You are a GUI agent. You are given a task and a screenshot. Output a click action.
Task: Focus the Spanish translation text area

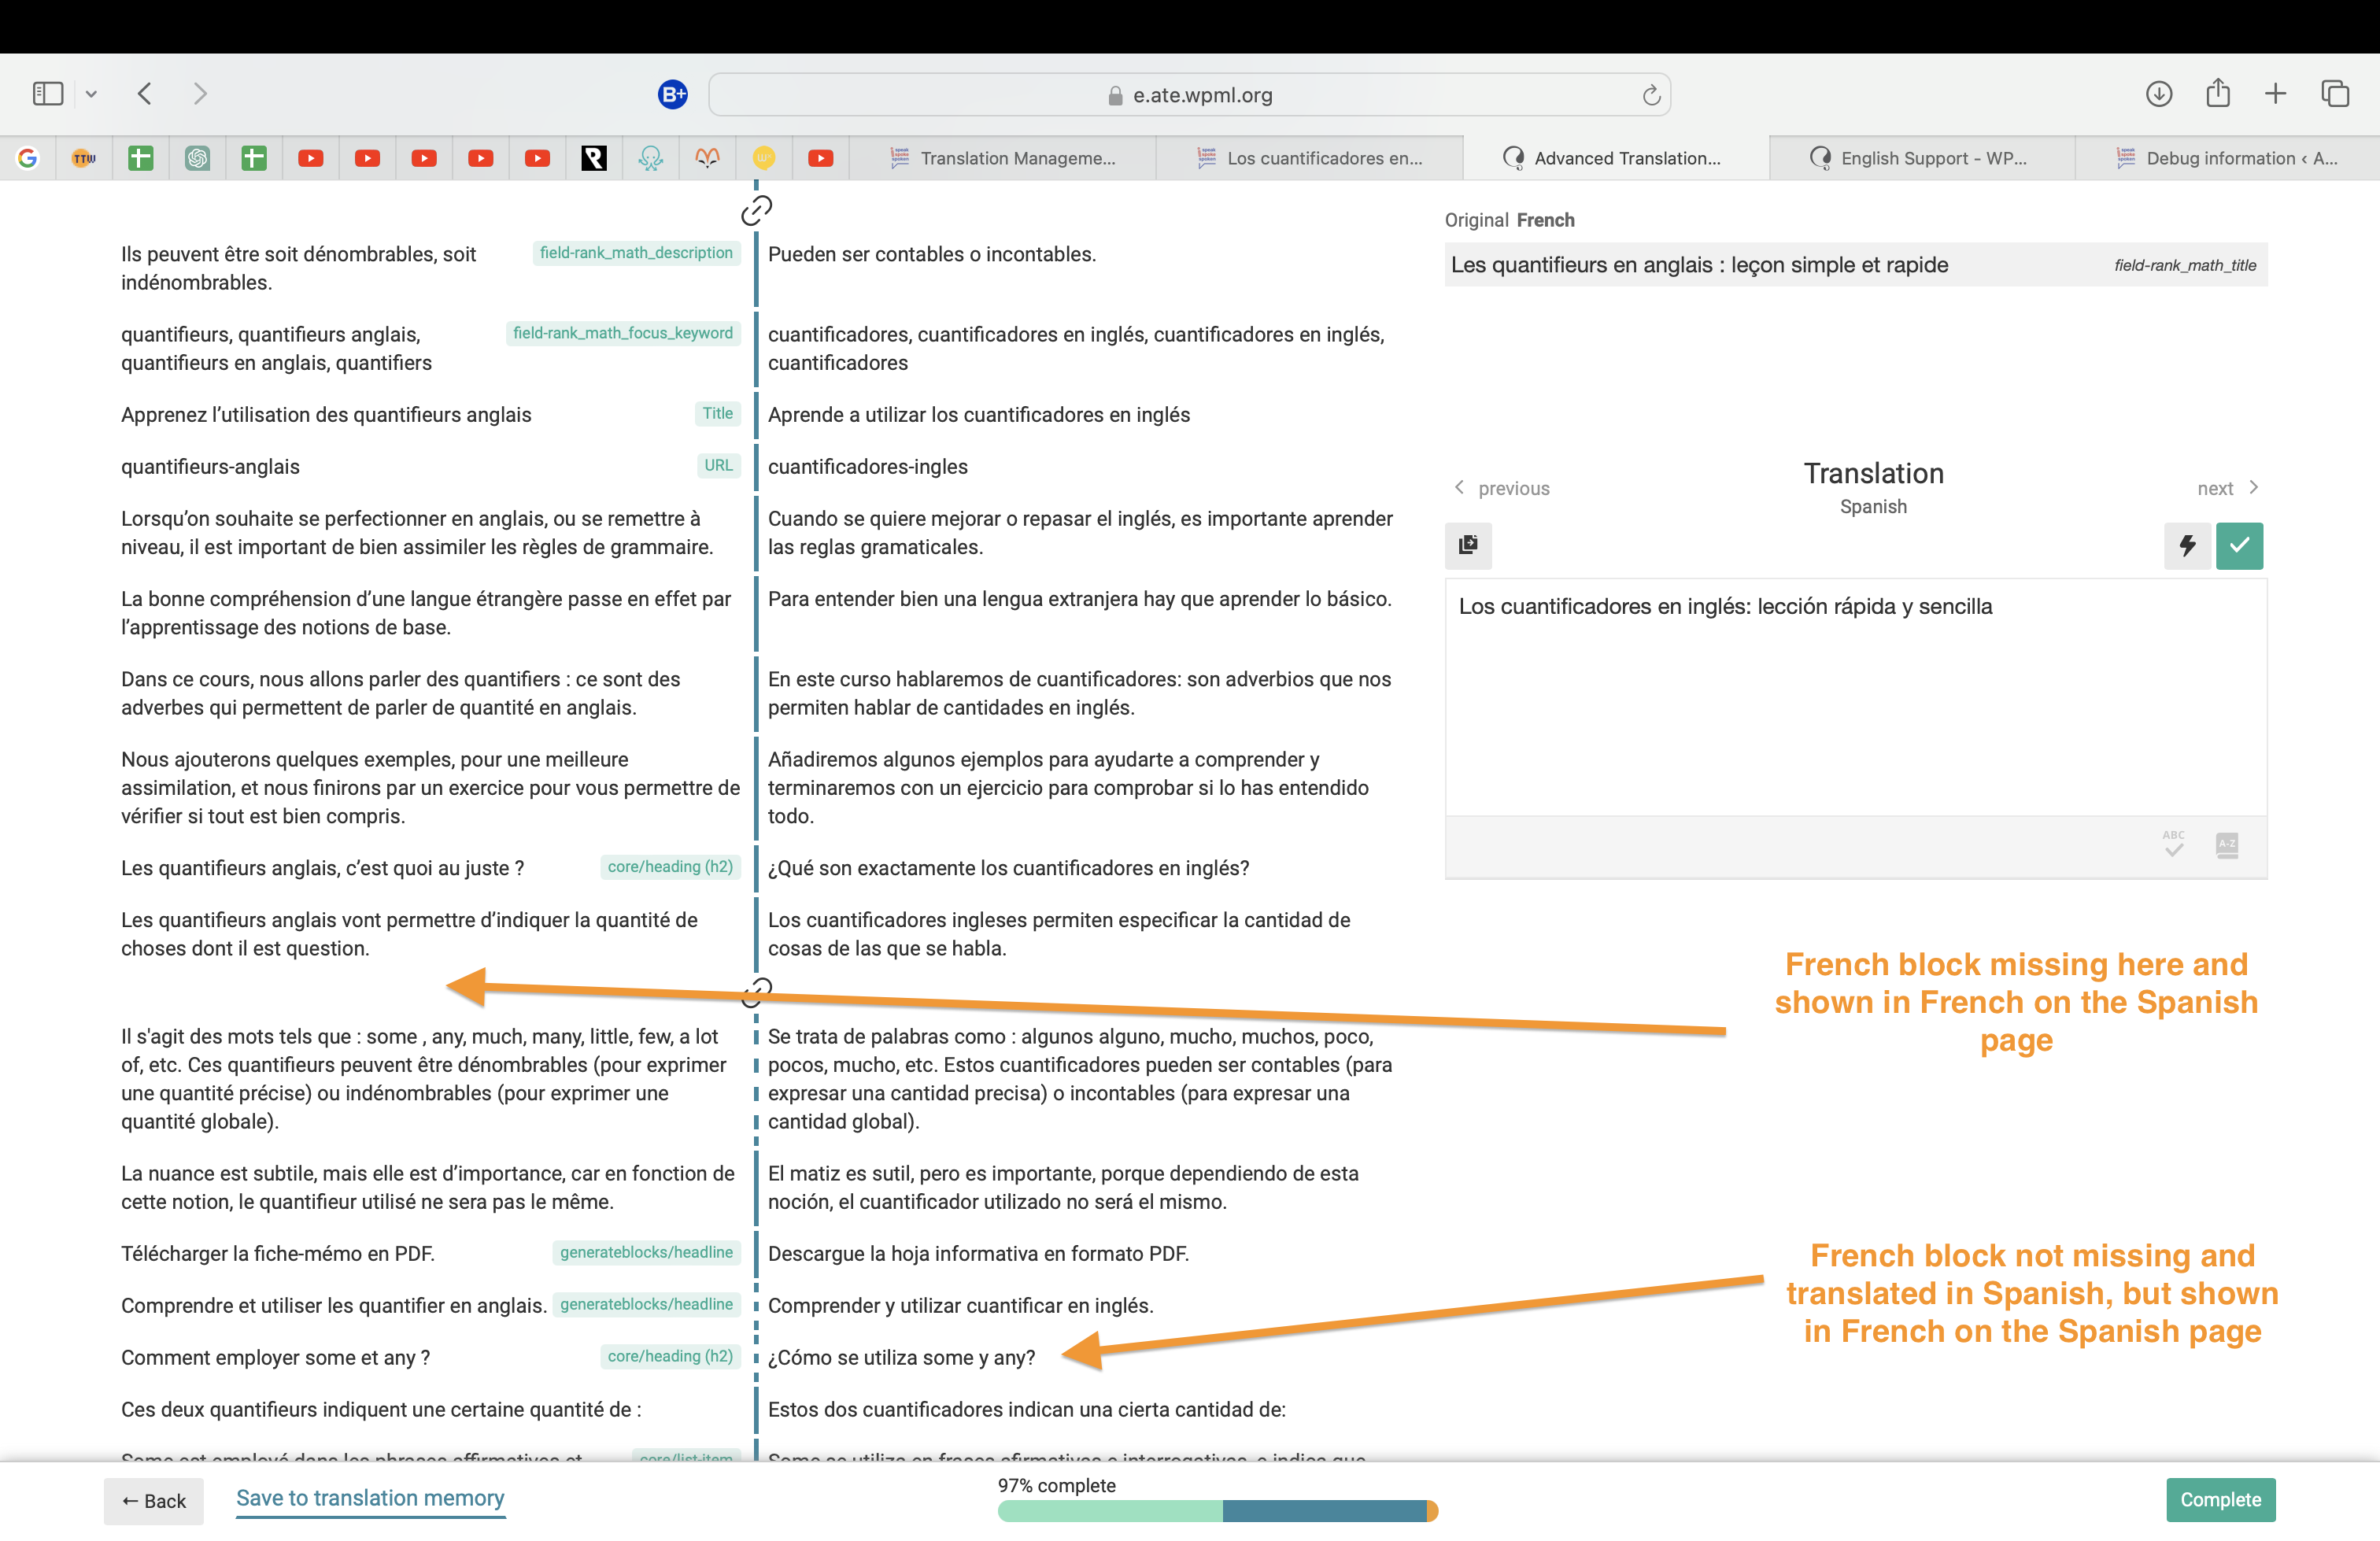tap(1856, 697)
